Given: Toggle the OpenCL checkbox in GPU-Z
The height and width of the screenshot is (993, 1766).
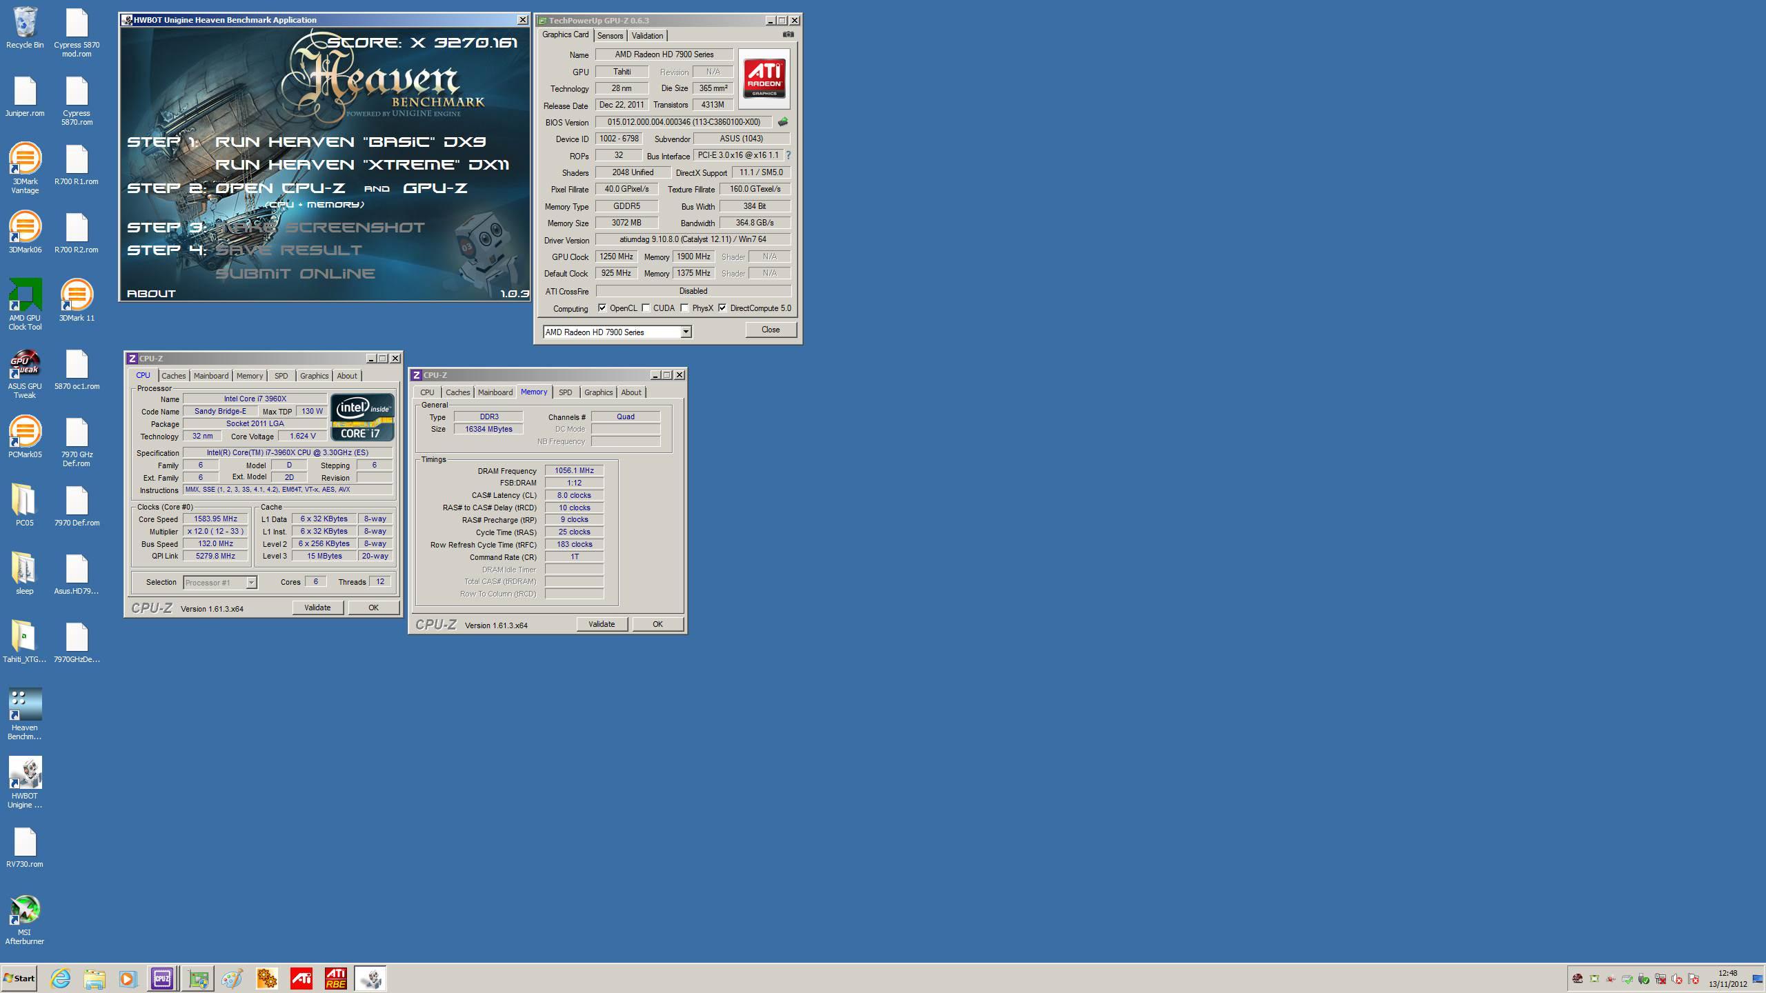Looking at the screenshot, I should (x=602, y=308).
